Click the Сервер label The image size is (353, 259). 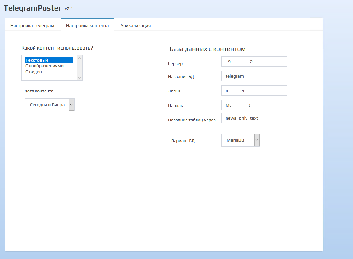(176, 64)
